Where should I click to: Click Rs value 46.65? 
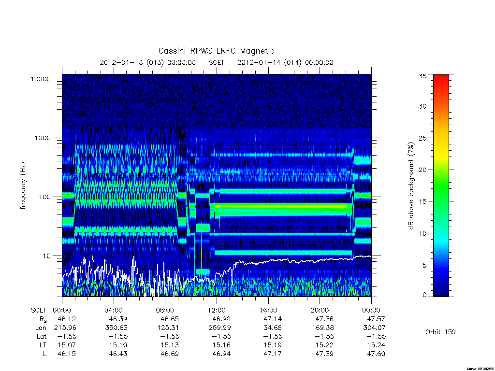click(170, 319)
